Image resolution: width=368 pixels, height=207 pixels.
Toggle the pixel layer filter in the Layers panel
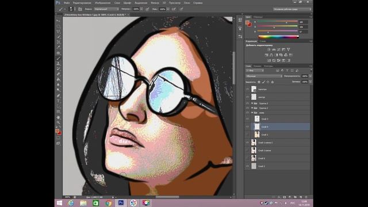(277, 71)
